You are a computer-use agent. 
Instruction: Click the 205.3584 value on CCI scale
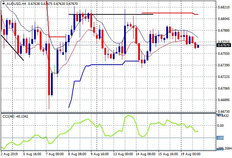point(224,149)
